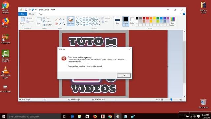Select the Color 1 button
Viewport: 211px width, 119px height.
click(x=126, y=21)
